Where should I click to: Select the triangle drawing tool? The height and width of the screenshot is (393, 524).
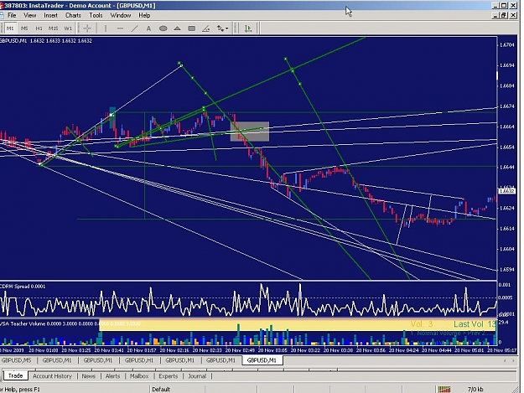point(177,28)
